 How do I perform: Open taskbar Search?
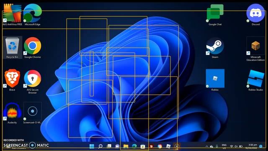point(100,146)
